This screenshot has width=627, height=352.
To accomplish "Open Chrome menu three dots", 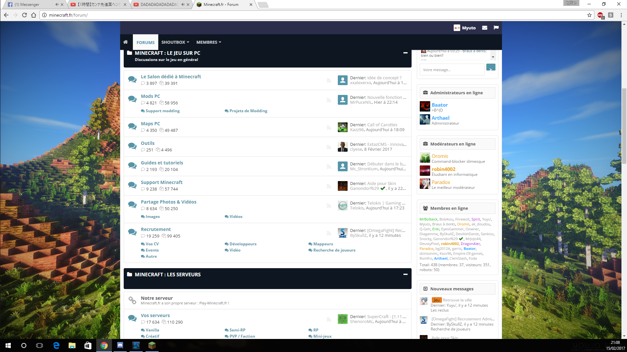I will pyautogui.click(x=621, y=15).
